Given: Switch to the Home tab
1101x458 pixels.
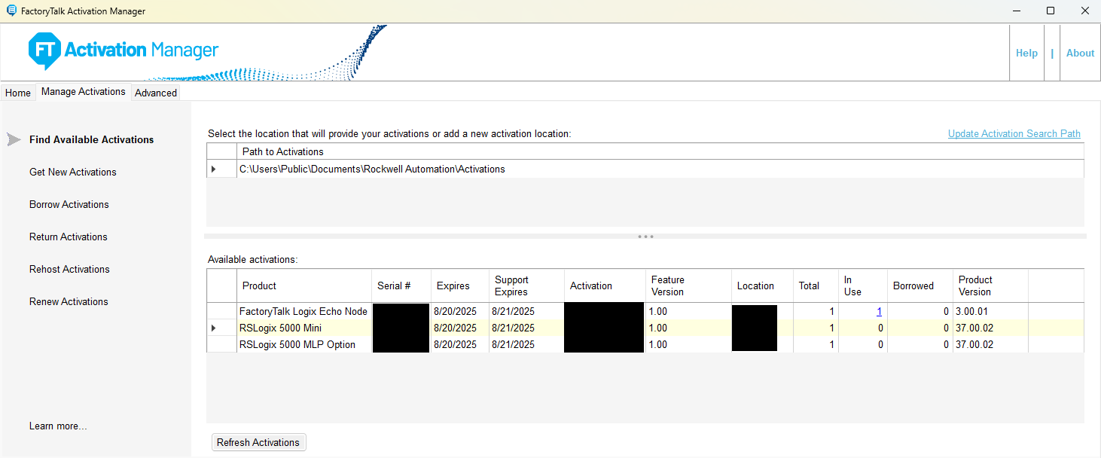Looking at the screenshot, I should [x=18, y=93].
